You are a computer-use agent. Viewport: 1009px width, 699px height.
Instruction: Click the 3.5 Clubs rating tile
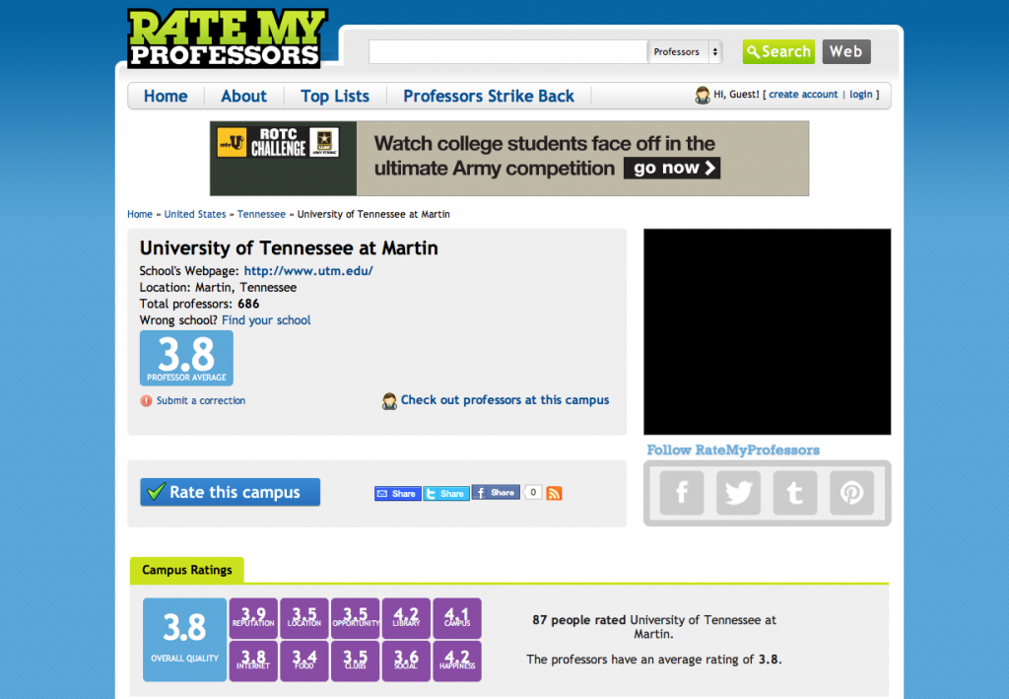point(355,661)
